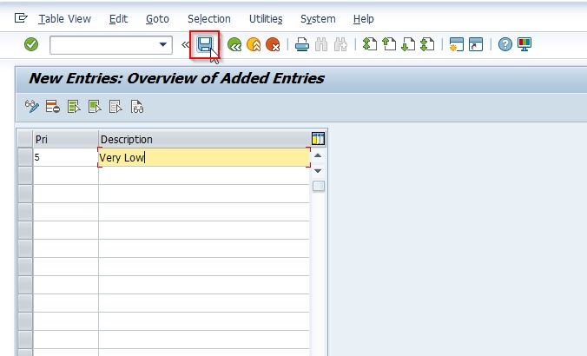Click the green Back arrow icon
This screenshot has width=587, height=356.
click(x=234, y=44)
